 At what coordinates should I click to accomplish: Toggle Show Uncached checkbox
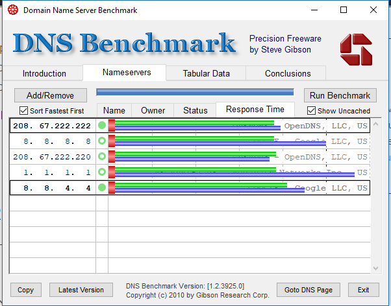(311, 110)
